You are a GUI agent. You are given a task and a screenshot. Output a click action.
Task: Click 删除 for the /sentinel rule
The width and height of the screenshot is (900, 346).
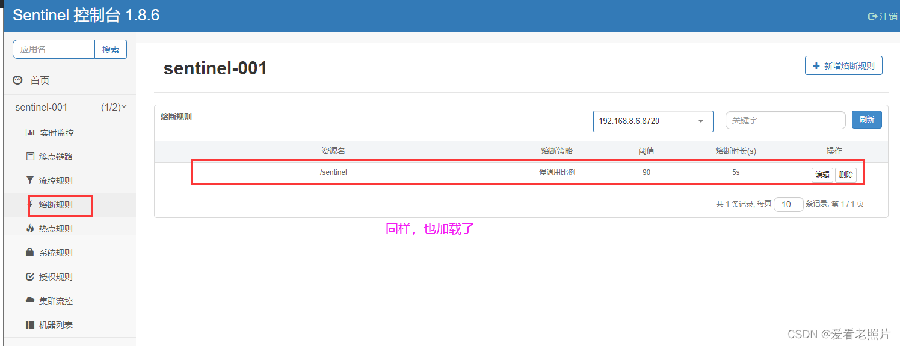point(846,175)
